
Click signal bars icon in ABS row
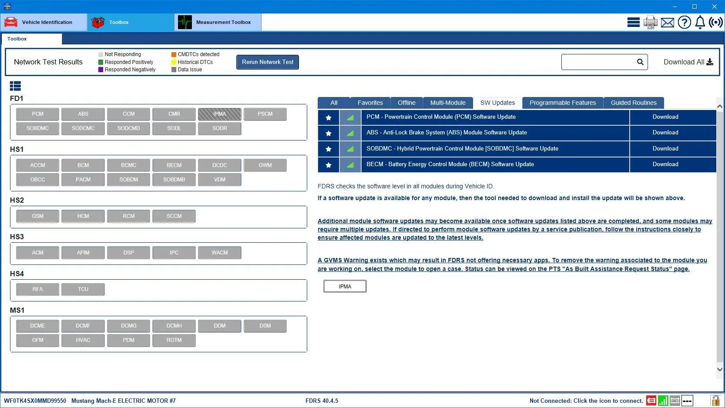(350, 133)
